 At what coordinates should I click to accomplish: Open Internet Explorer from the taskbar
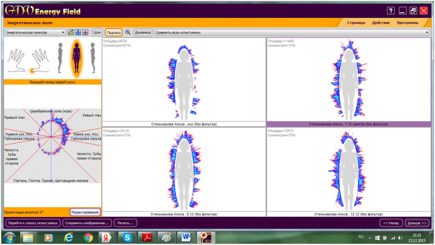coord(68,238)
